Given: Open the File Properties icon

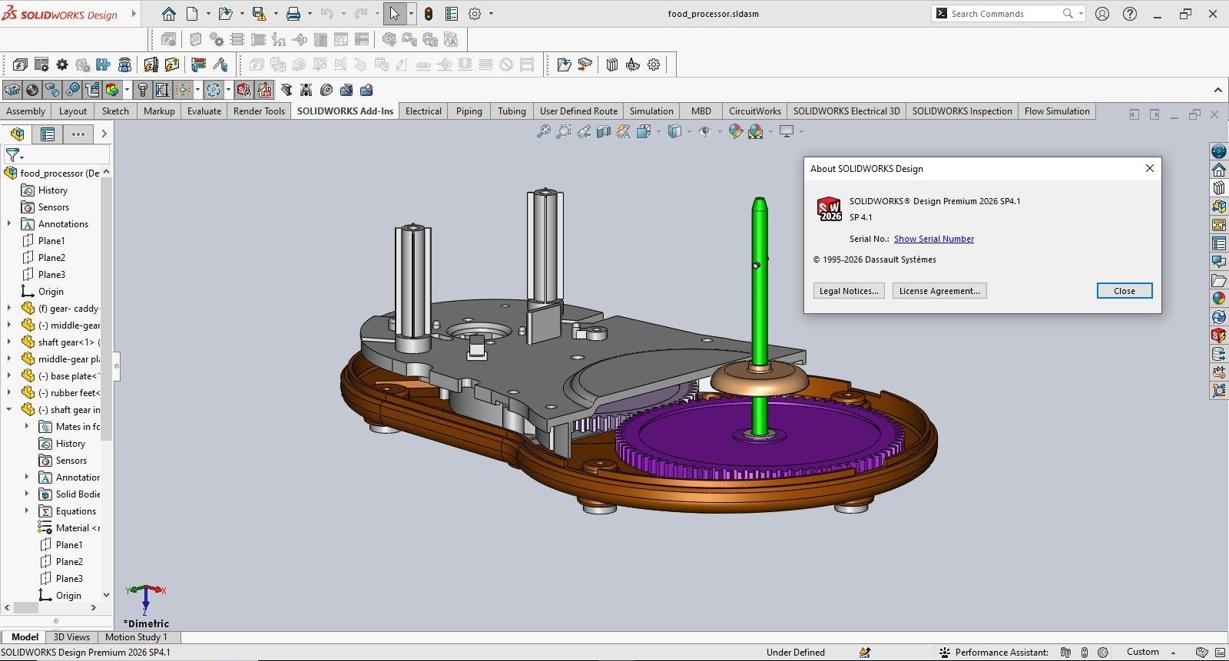Looking at the screenshot, I should (x=452, y=14).
